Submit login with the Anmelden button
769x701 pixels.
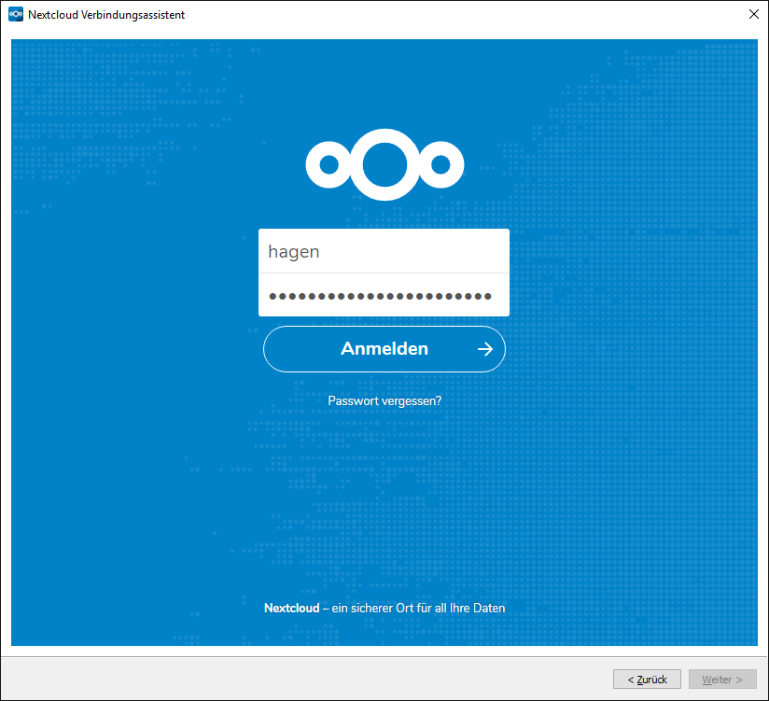(x=384, y=349)
